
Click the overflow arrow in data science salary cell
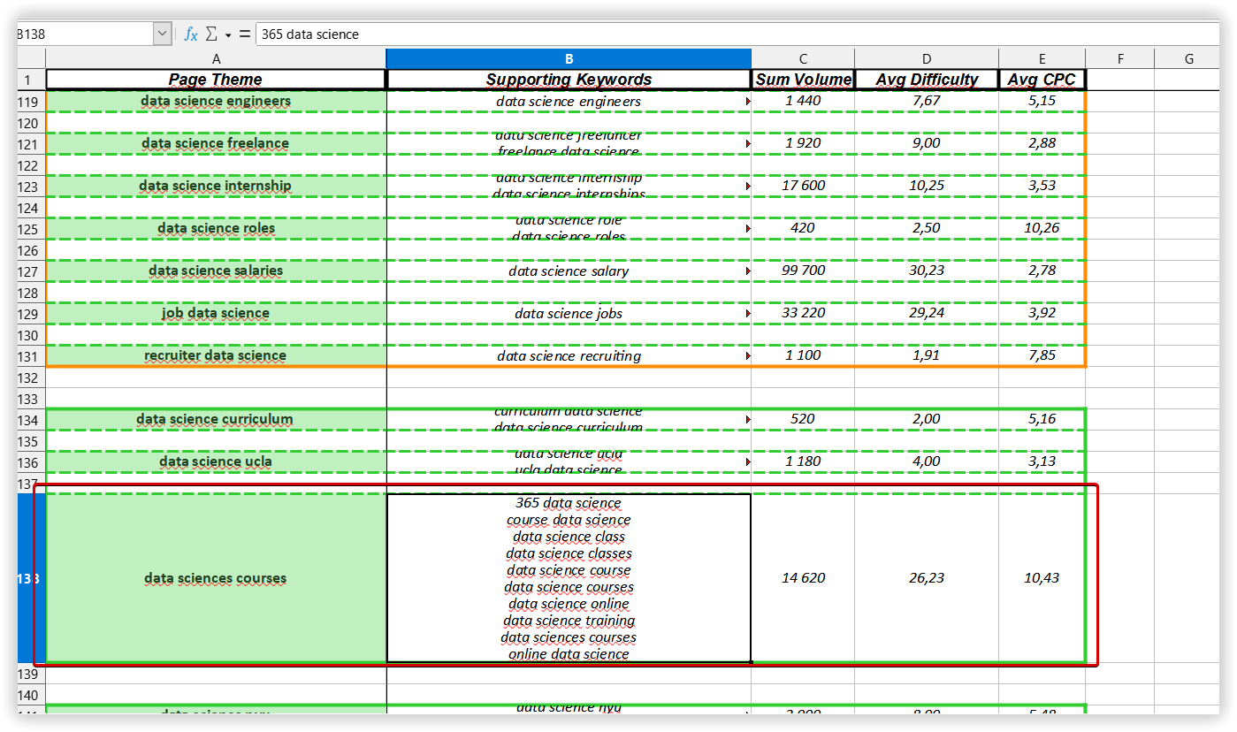point(748,271)
